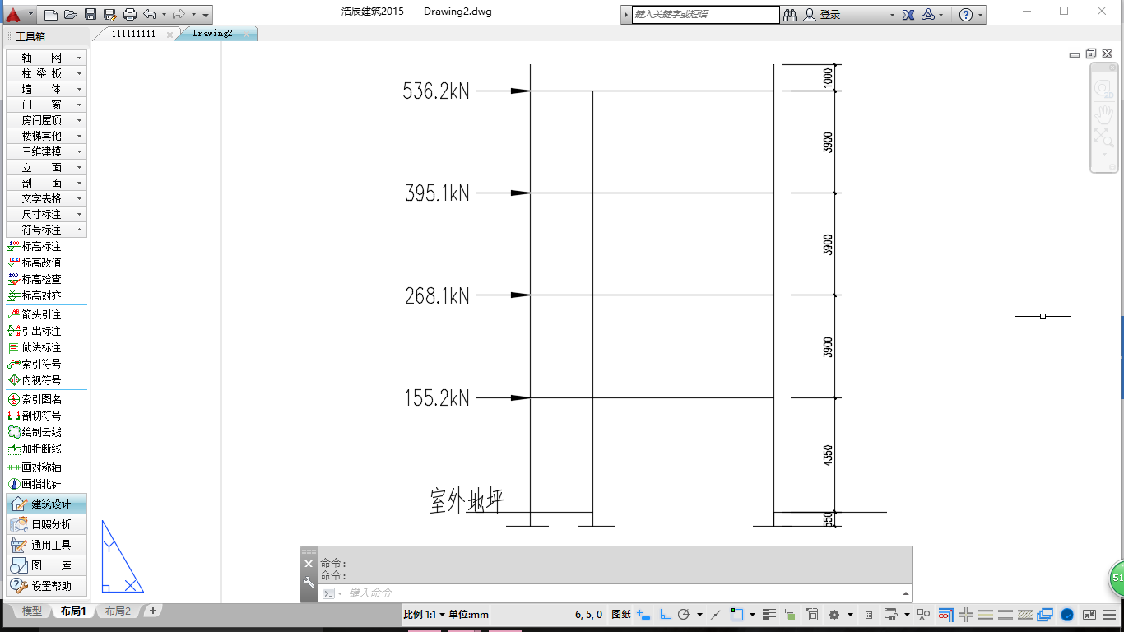Click the 日照分析 panel button
This screenshot has width=1124, height=632.
pyautogui.click(x=46, y=524)
